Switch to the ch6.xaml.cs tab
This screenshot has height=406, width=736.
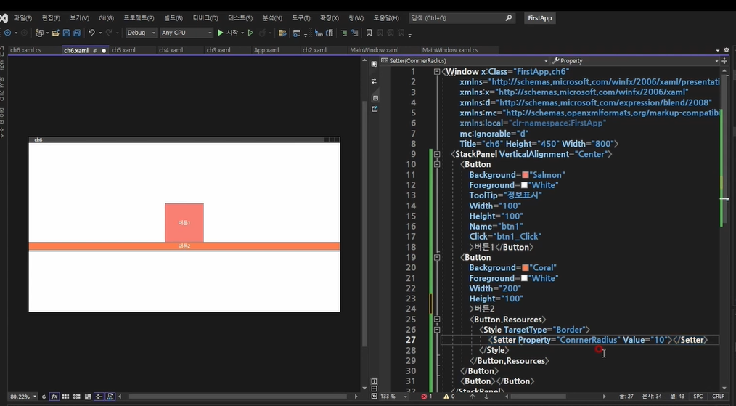pos(25,50)
